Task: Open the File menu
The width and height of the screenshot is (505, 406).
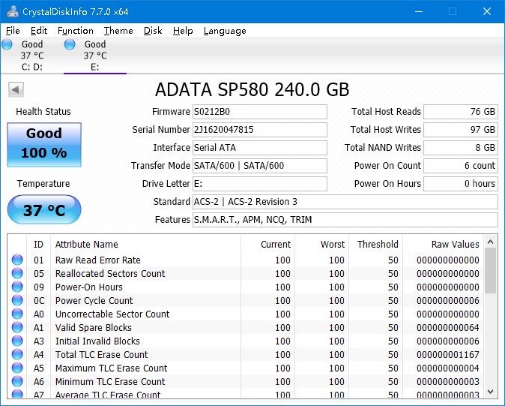Action: [x=13, y=31]
